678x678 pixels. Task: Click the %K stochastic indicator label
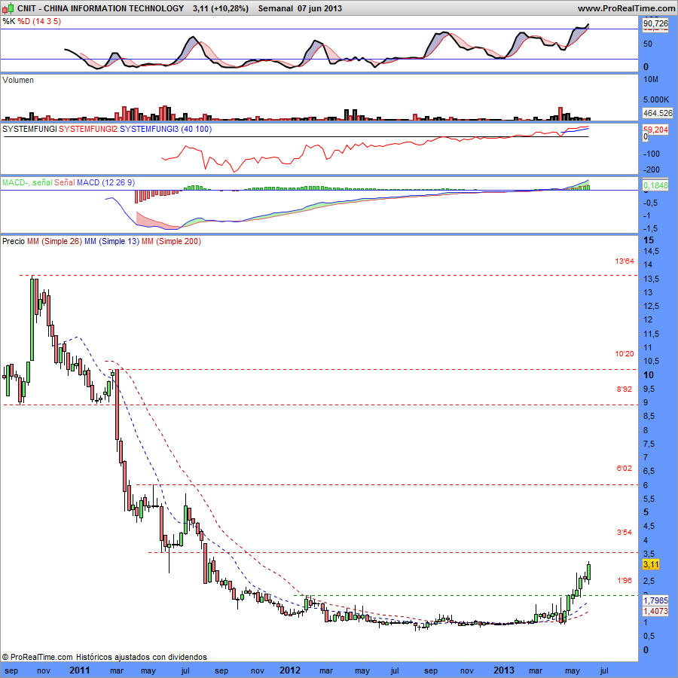point(8,21)
